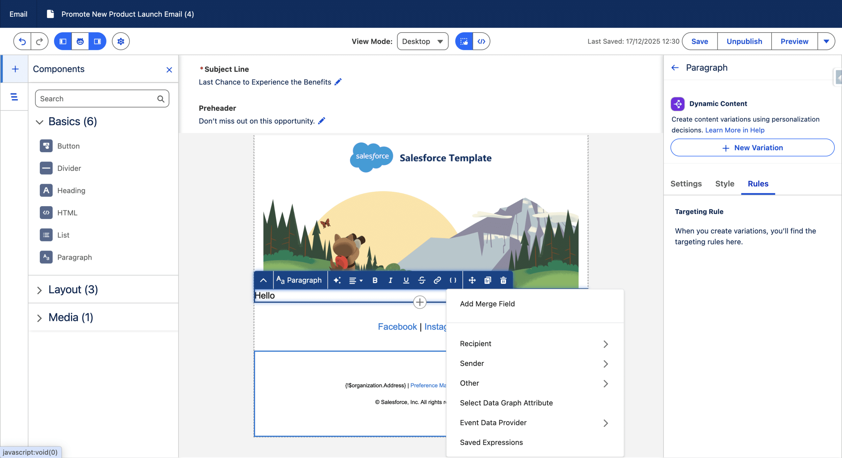Screen dimensions: 842x458
Task: Click the redo arrow icon
Action: click(39, 41)
